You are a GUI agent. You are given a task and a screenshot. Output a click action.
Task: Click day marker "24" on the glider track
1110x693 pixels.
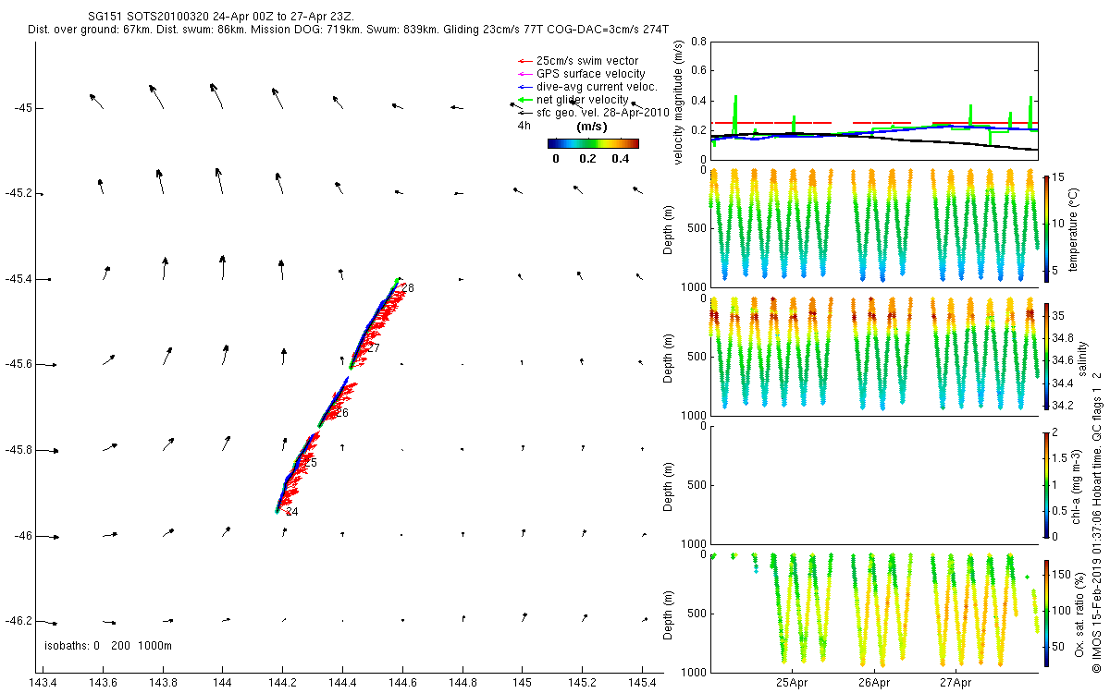coord(291,512)
